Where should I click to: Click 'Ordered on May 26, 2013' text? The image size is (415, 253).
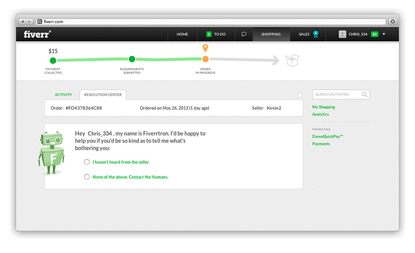pyautogui.click(x=164, y=108)
